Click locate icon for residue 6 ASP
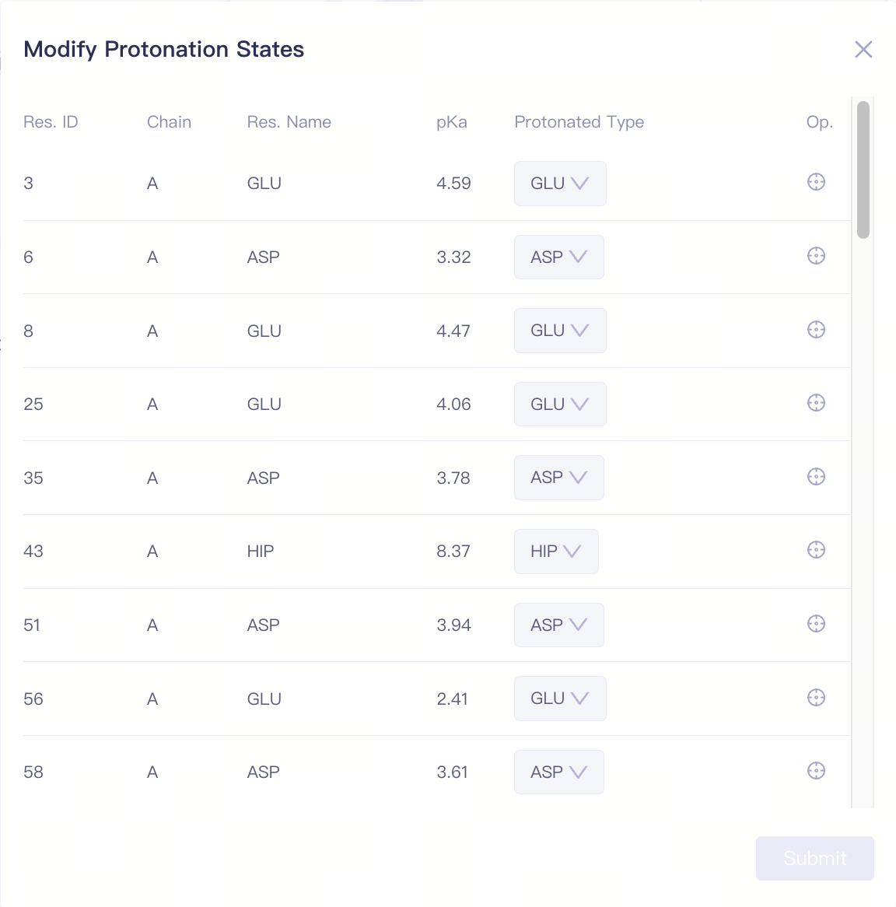This screenshot has height=907, width=896. 816,256
